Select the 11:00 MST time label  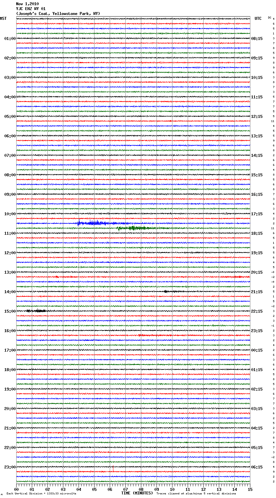pyautogui.click(x=10, y=233)
